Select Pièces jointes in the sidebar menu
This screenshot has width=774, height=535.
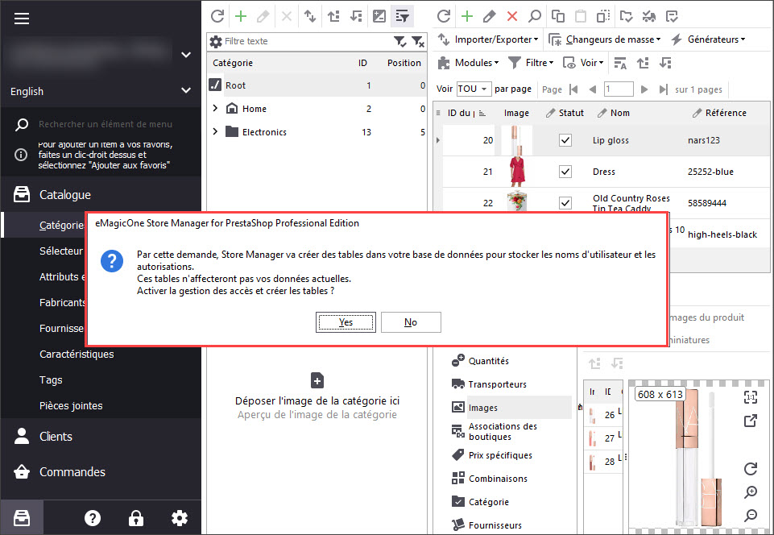point(71,405)
